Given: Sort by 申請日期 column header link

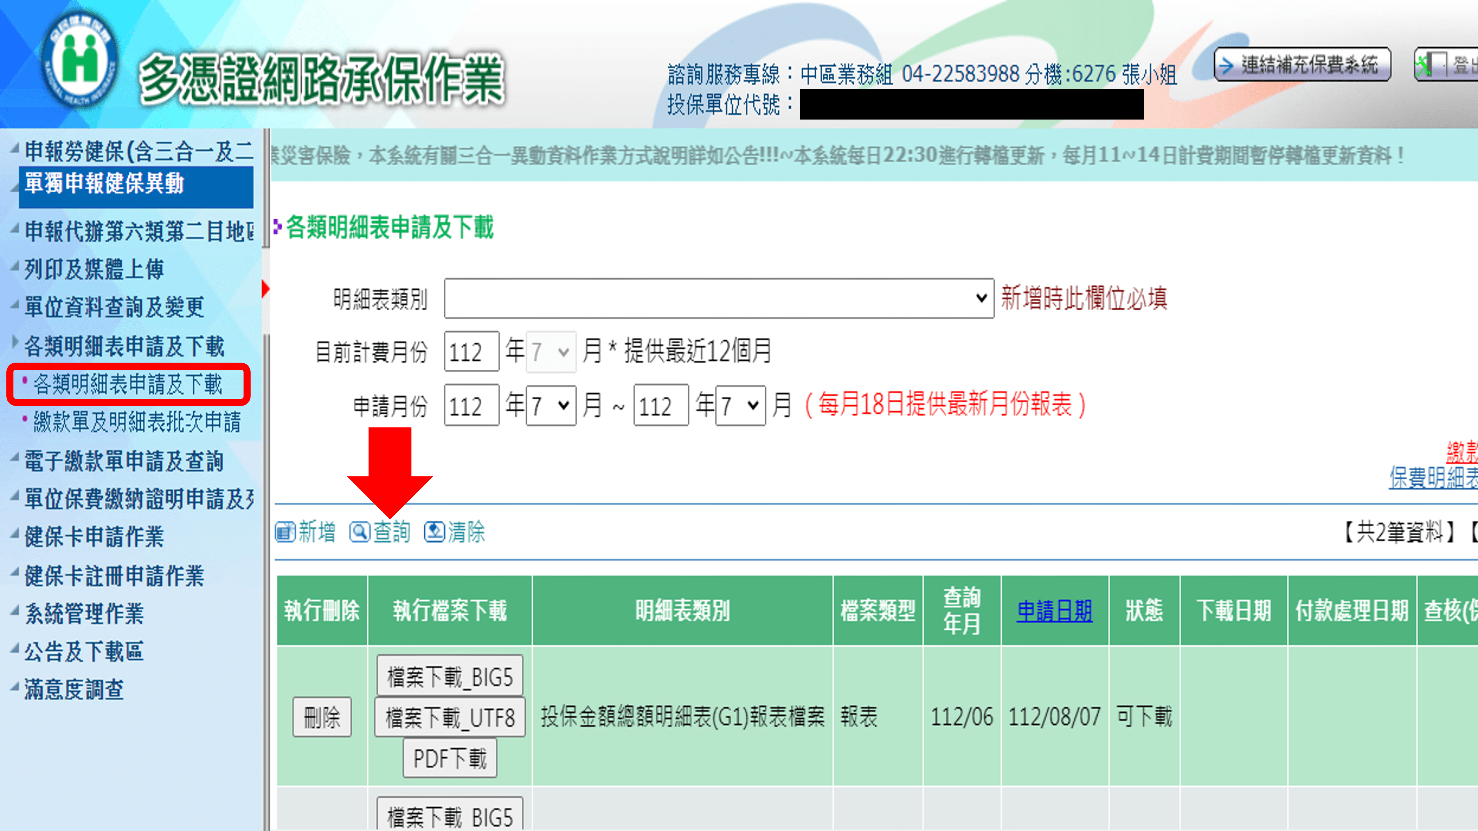Looking at the screenshot, I should (1054, 611).
